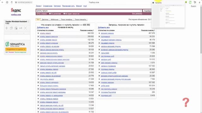Click the green download-arrow extension icon
The height and width of the screenshot is (113, 202).
pyautogui.click(x=186, y=2)
